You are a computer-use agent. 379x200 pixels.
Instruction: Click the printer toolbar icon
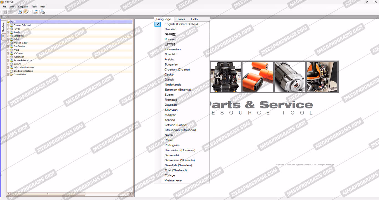(42, 12)
